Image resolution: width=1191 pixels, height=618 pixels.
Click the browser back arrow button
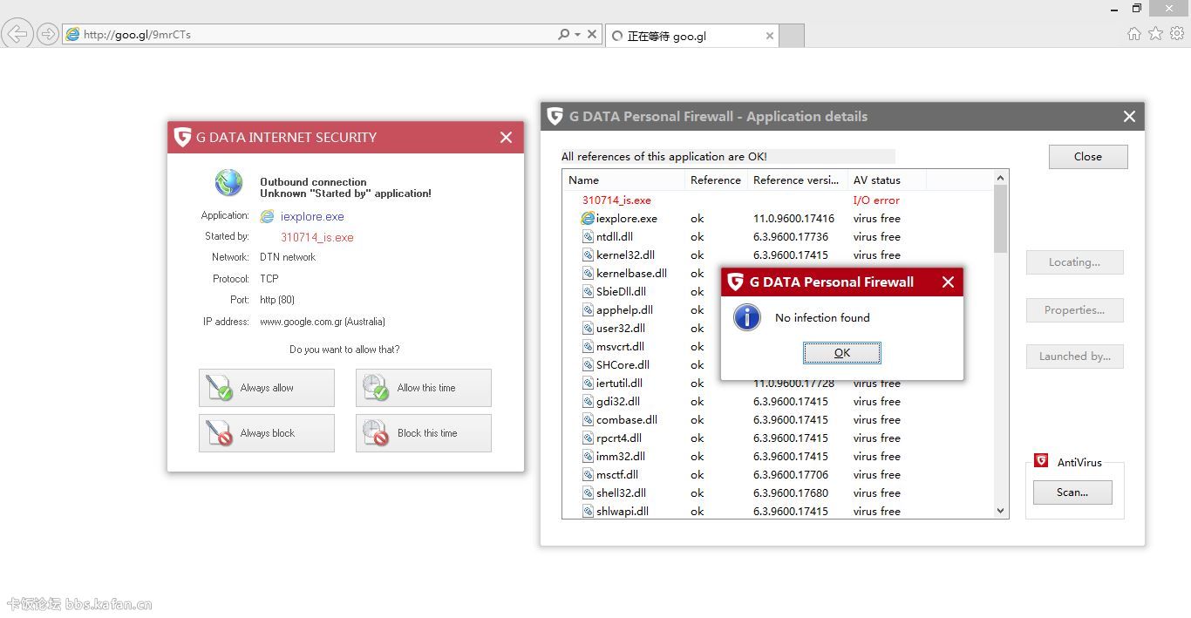pos(17,34)
